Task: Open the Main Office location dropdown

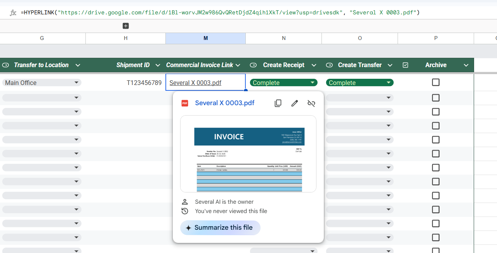Action: pos(42,83)
